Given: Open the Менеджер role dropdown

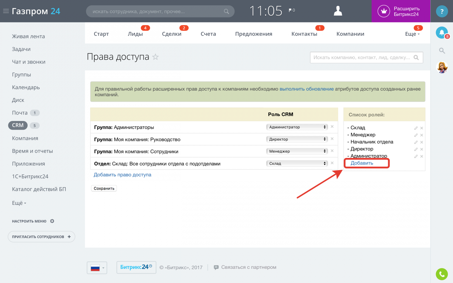Looking at the screenshot, I should [x=297, y=151].
